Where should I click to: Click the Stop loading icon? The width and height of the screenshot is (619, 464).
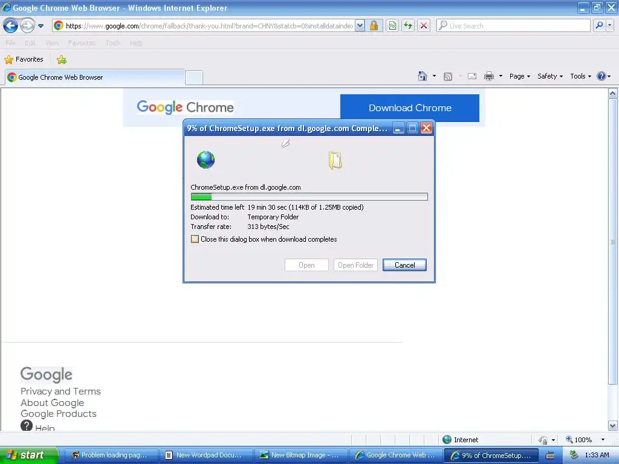click(x=424, y=26)
